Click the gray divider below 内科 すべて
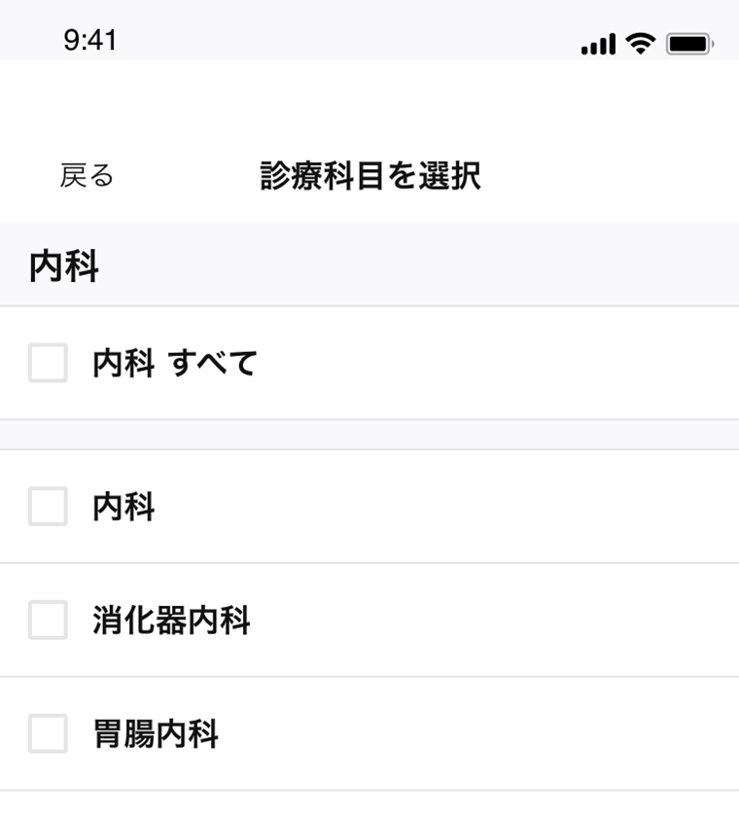 (369, 435)
